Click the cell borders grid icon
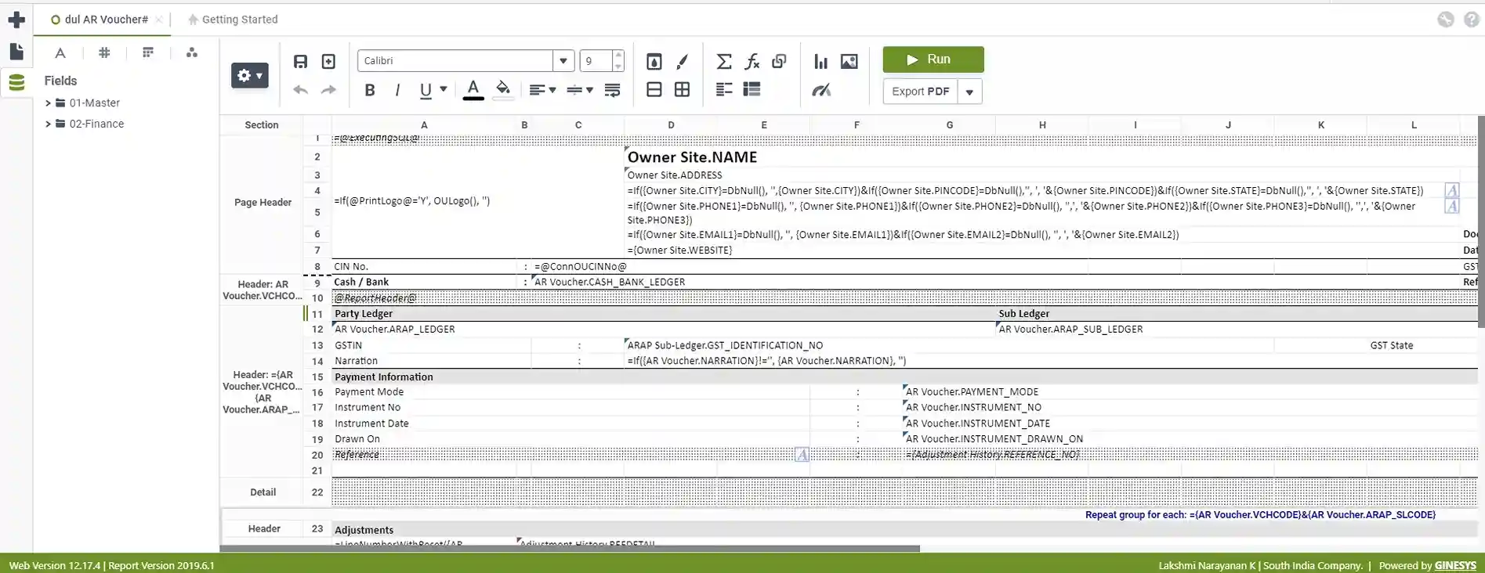The image size is (1485, 573). [683, 90]
